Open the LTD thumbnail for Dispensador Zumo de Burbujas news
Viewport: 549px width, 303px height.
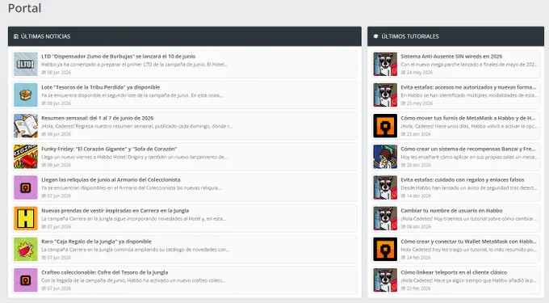26,64
